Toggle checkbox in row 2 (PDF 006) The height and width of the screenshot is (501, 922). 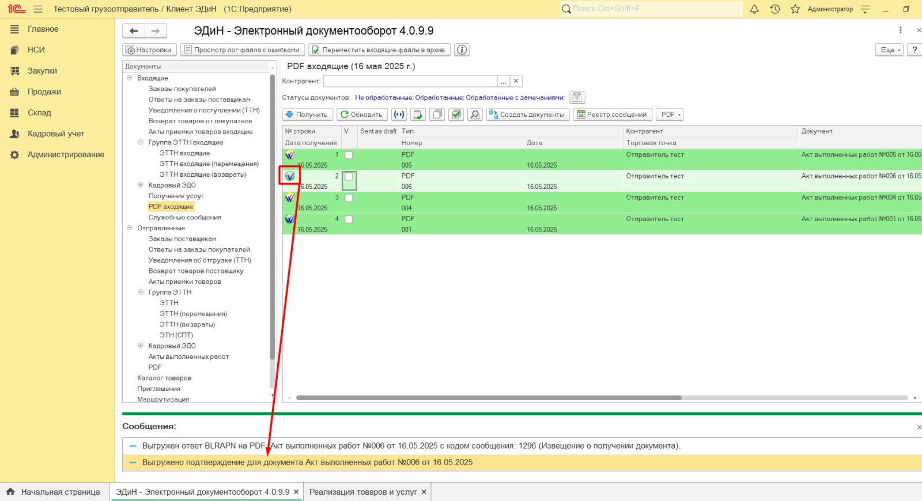pos(349,177)
